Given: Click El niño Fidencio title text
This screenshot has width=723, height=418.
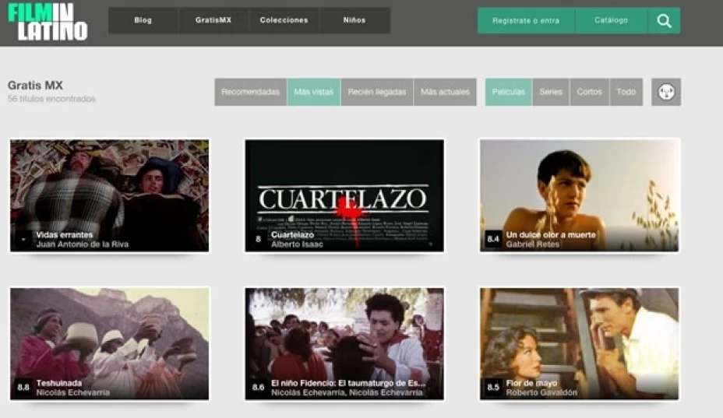Looking at the screenshot, I should tap(348, 383).
